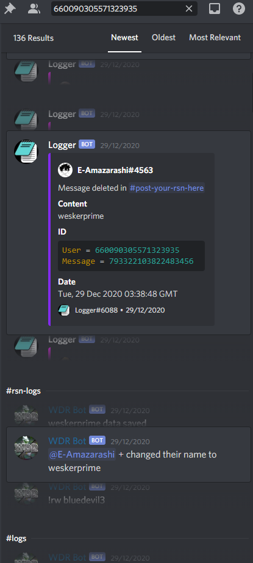Jump to the #rsn-logs channel header
253x563 pixels.
pos(23,391)
